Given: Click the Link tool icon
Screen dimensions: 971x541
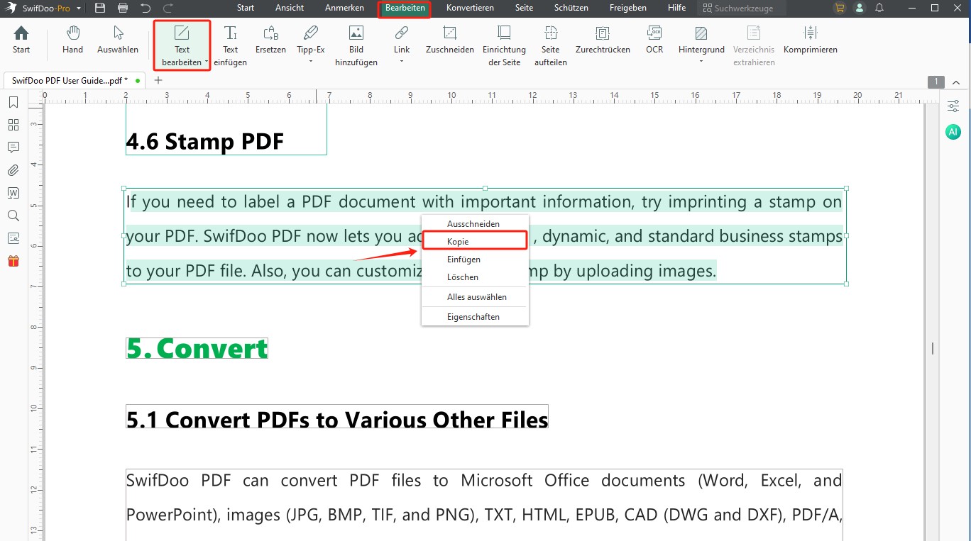Looking at the screenshot, I should pos(402,33).
